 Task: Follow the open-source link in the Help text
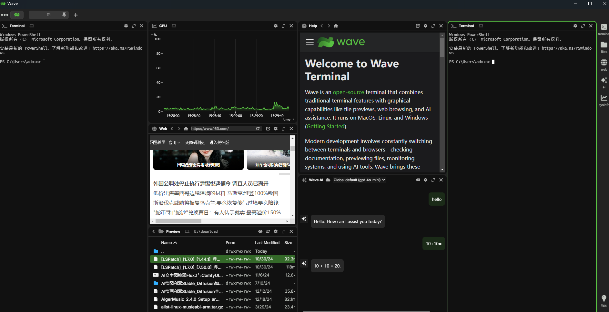(349, 92)
